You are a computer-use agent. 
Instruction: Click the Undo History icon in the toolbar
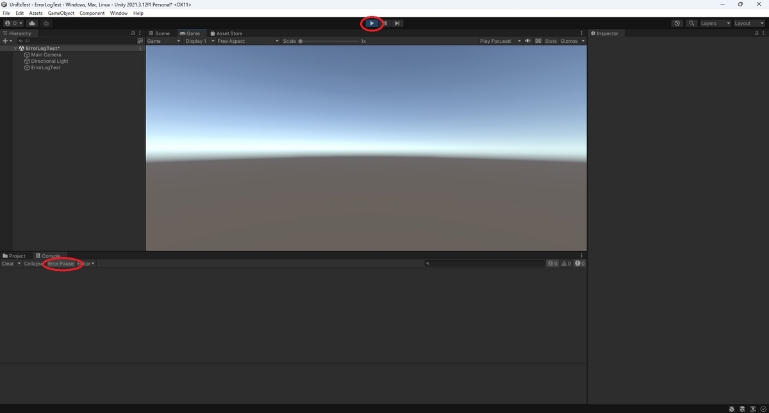click(x=677, y=23)
